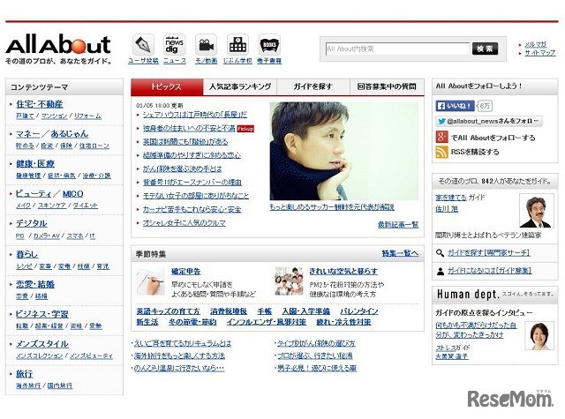Click the Human dept. interview woman portrait
The height and width of the screenshot is (419, 565).
[x=539, y=336]
